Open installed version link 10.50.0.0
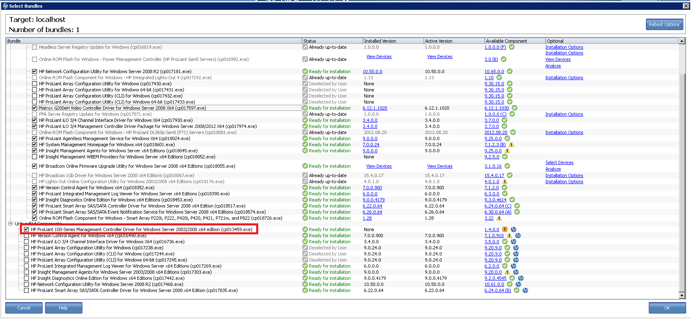Image resolution: width=691 pixels, height=320 pixels. tap(372, 71)
